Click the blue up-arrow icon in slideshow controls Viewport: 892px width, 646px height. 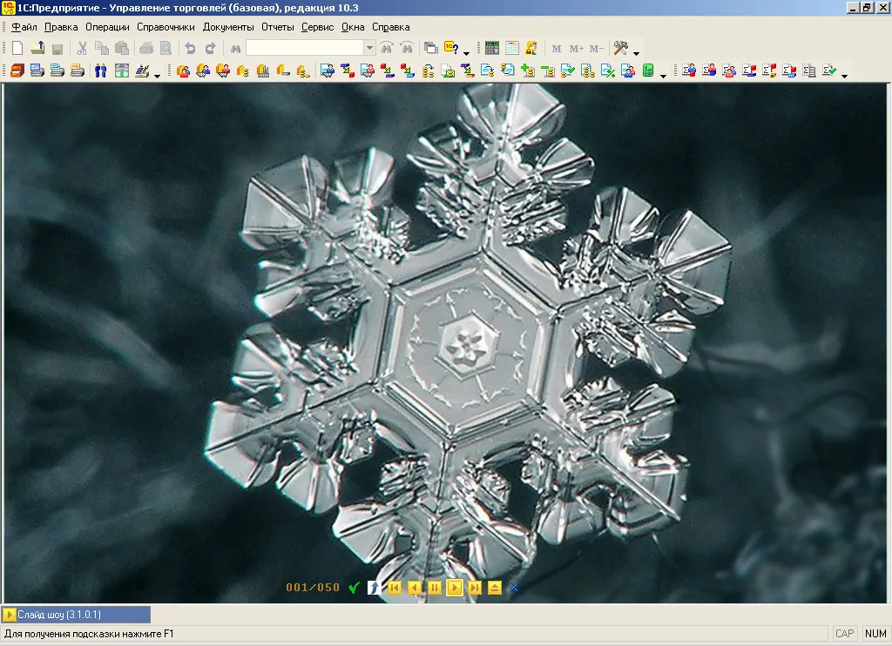click(x=374, y=588)
